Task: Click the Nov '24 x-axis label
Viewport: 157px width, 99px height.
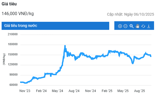Action: click(x=90, y=91)
